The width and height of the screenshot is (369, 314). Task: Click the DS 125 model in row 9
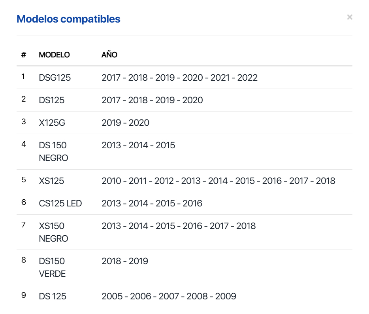point(53,296)
